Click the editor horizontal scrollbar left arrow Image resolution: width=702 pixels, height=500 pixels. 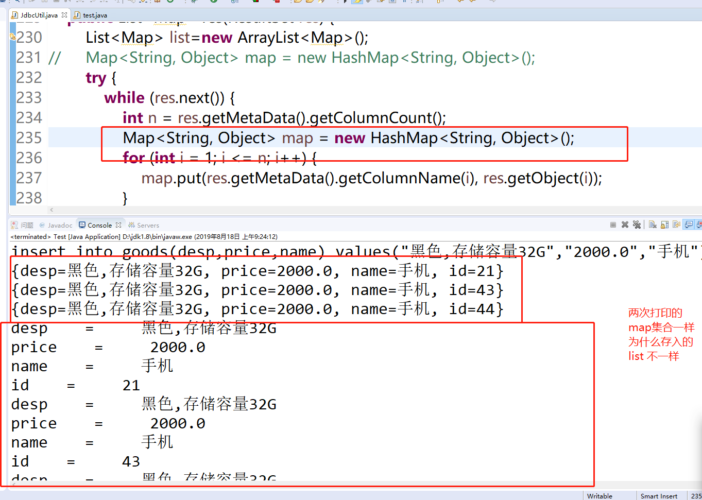[52, 210]
